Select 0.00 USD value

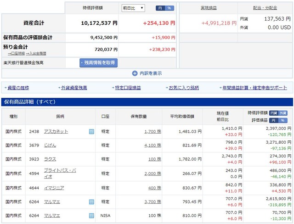(279, 28)
